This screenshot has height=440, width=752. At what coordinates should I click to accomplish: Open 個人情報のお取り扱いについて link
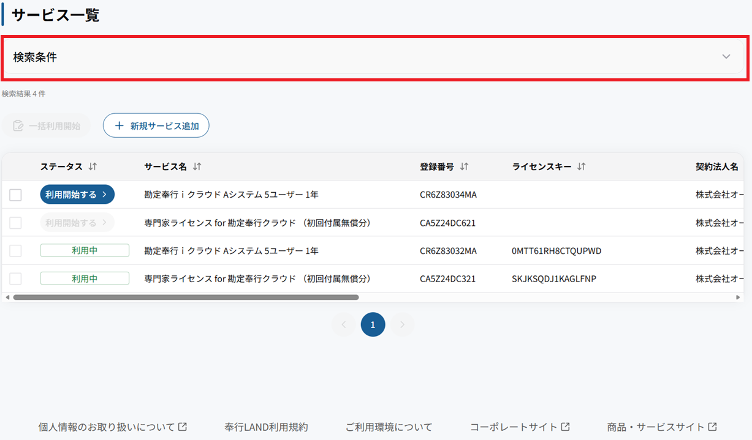pos(113,427)
